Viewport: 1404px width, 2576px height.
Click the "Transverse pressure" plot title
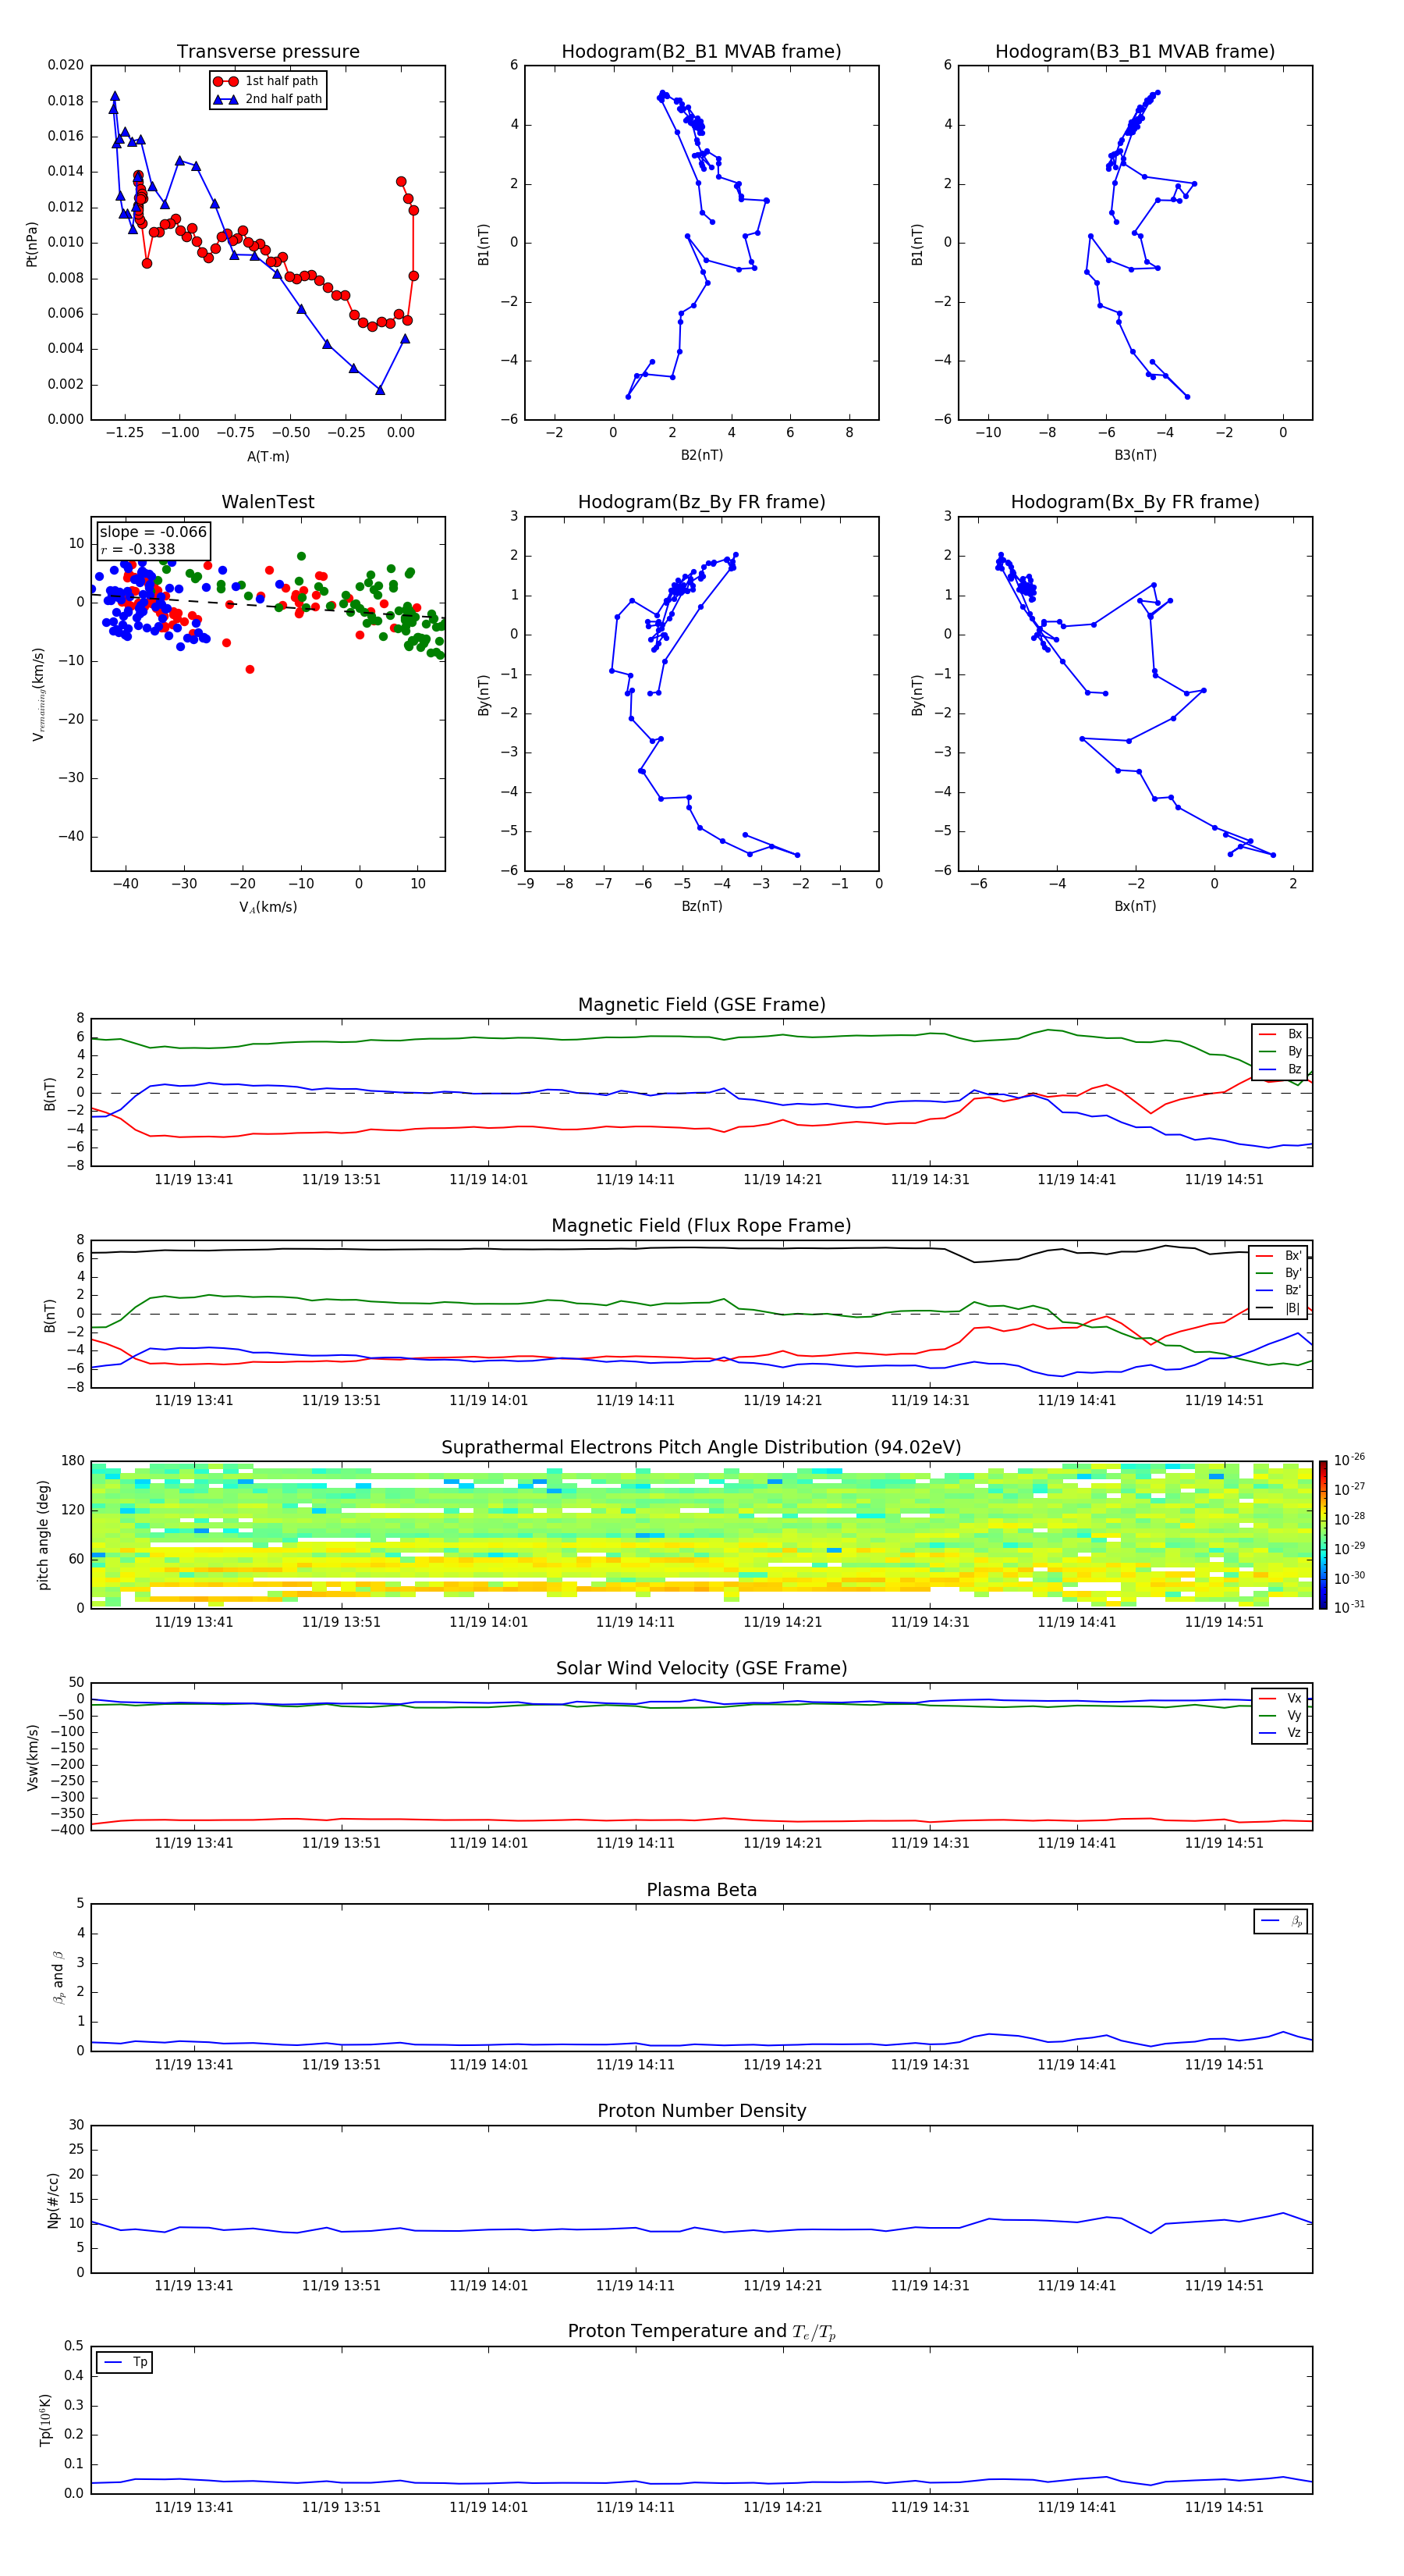268,51
